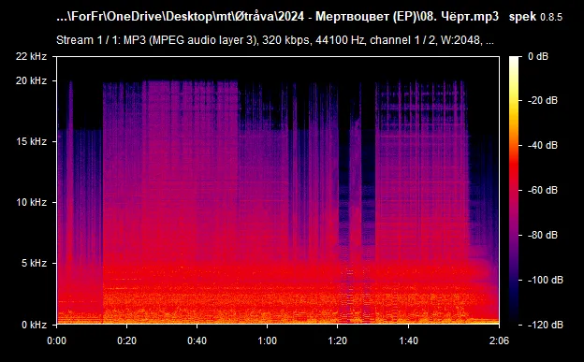Click the file path title text

(x=277, y=17)
